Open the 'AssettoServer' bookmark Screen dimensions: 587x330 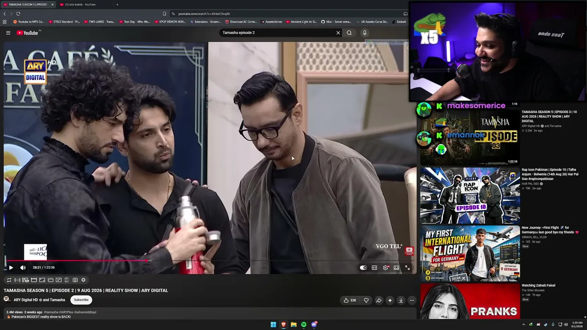tap(271, 22)
